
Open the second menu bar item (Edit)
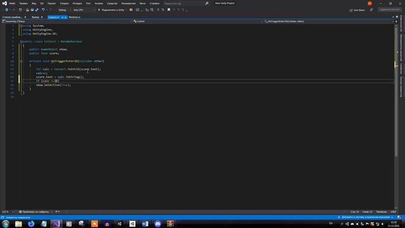point(23,3)
